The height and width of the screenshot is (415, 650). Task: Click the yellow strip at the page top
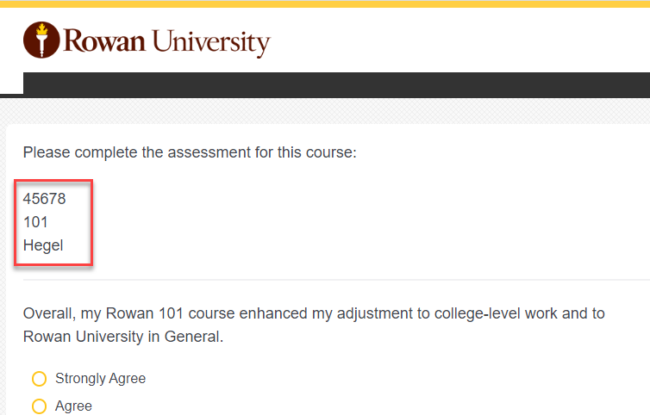[325, 3]
